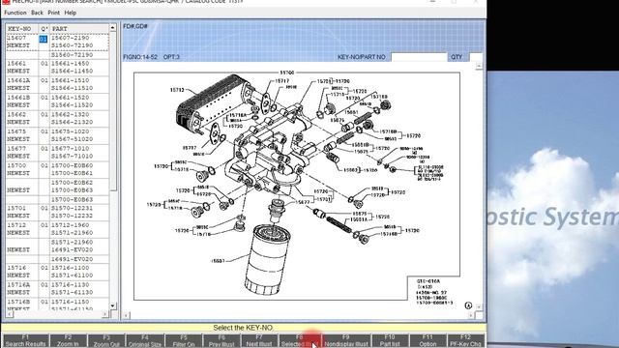Open the Back menu
Viewport: 619px width, 348px height.
point(37,13)
